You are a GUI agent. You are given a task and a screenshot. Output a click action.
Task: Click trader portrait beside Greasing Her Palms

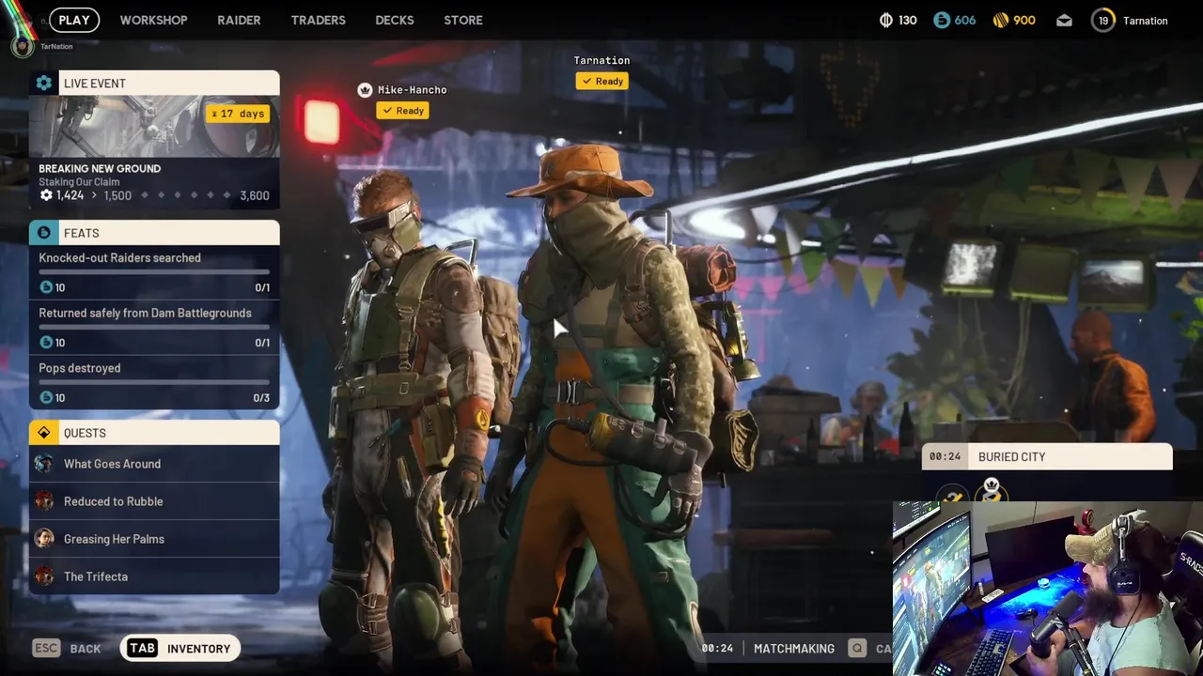coord(44,539)
